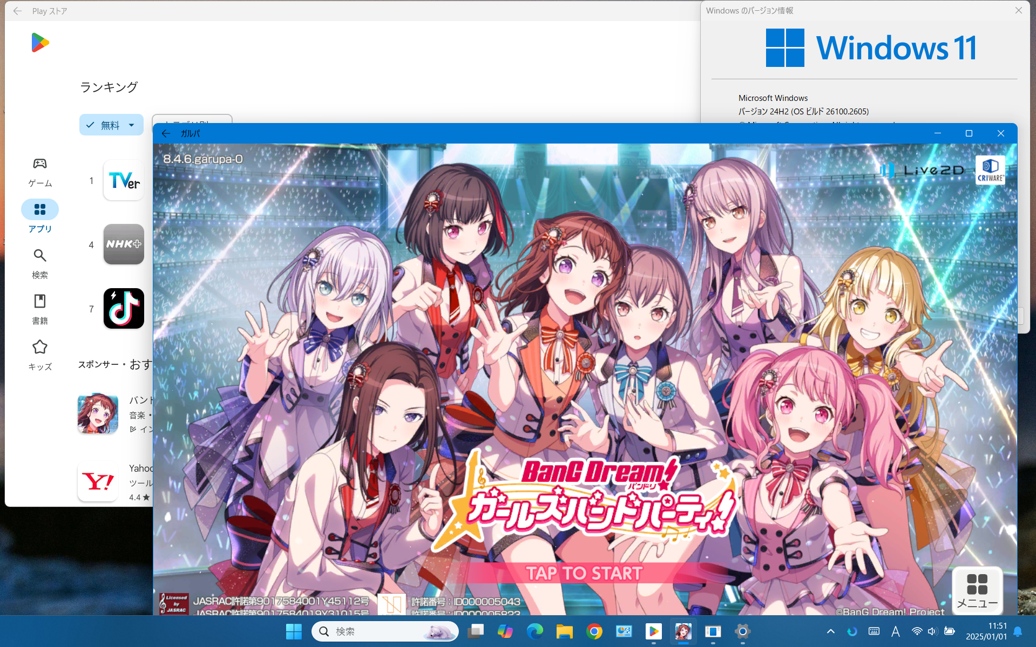
Task: Open the volume tray icon
Action: [x=932, y=631]
